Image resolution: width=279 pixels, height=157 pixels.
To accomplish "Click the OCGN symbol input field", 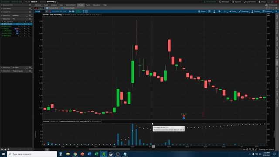I will (40, 11).
